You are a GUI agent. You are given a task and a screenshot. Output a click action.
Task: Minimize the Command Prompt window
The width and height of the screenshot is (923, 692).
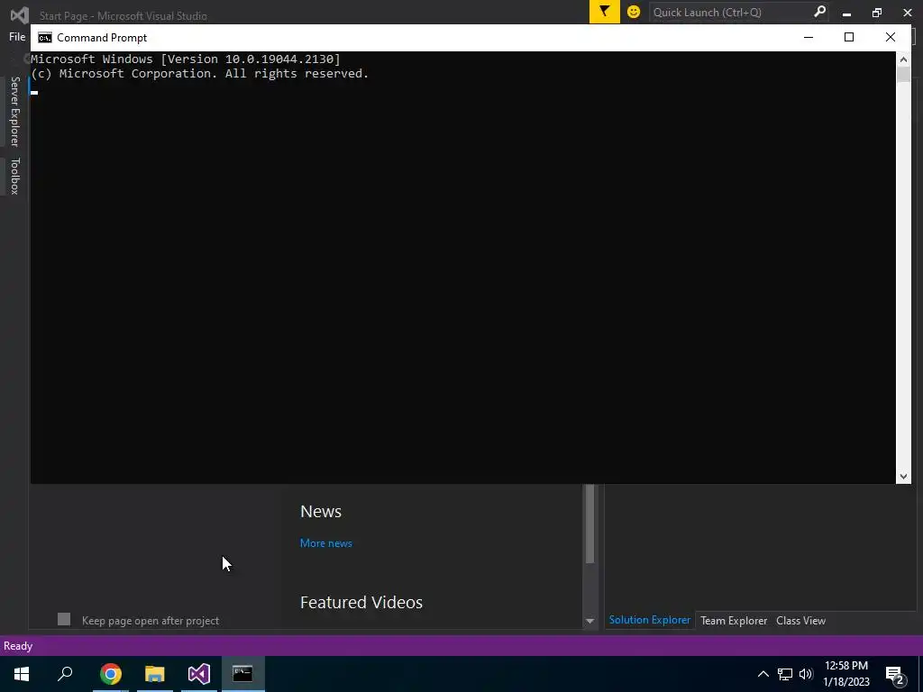pos(809,37)
